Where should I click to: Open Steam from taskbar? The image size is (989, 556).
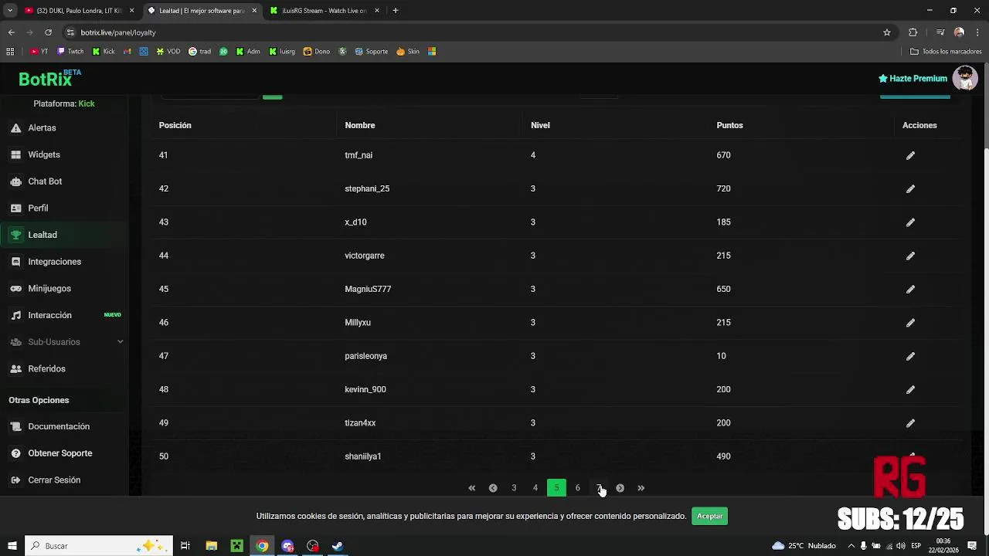[338, 546]
